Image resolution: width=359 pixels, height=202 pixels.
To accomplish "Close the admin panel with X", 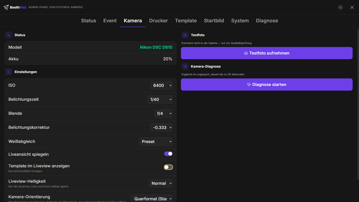I will coord(352,7).
